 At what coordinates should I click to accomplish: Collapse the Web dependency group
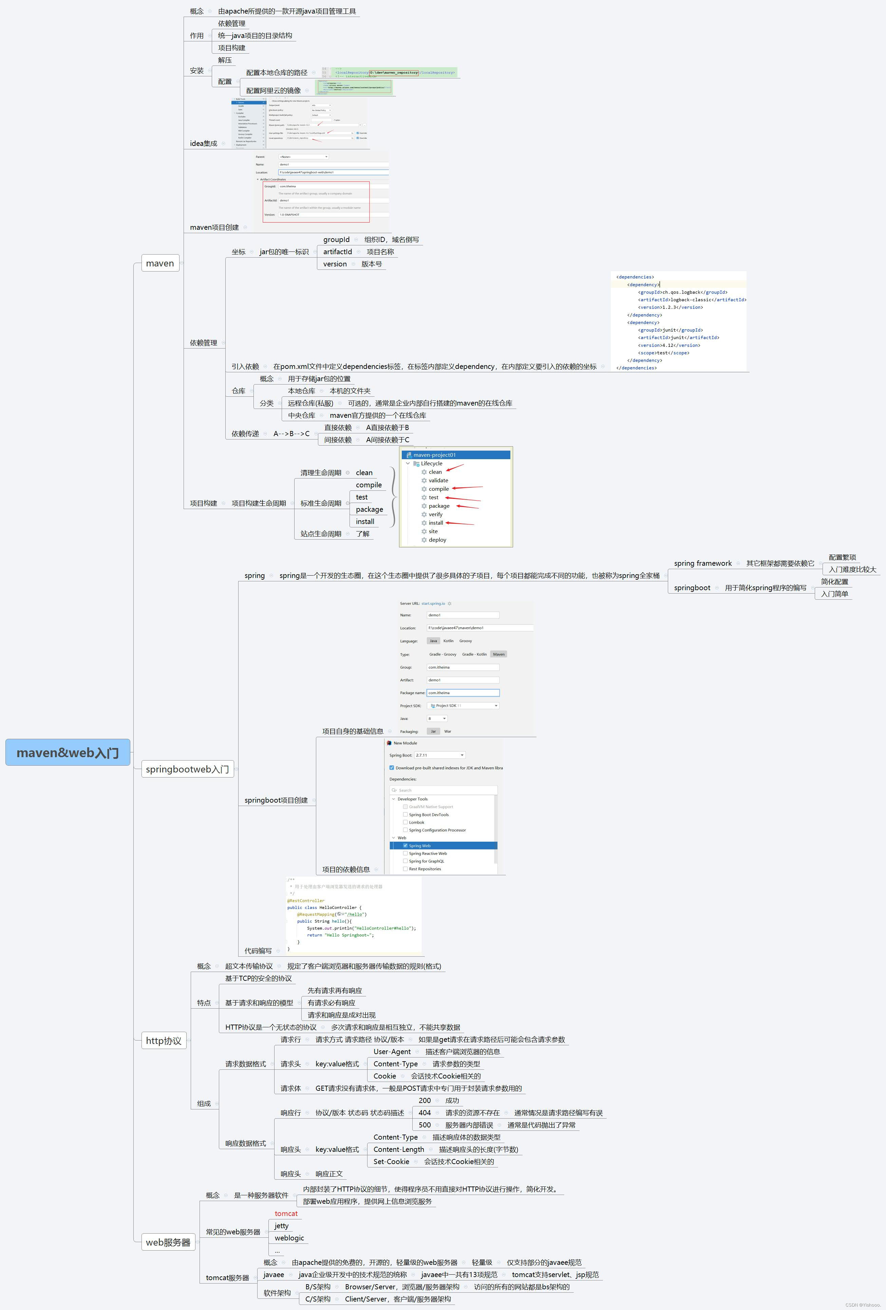point(393,838)
